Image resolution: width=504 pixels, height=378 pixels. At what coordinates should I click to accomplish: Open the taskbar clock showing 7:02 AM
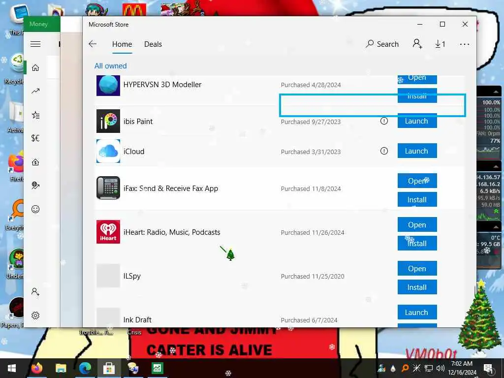click(x=462, y=368)
